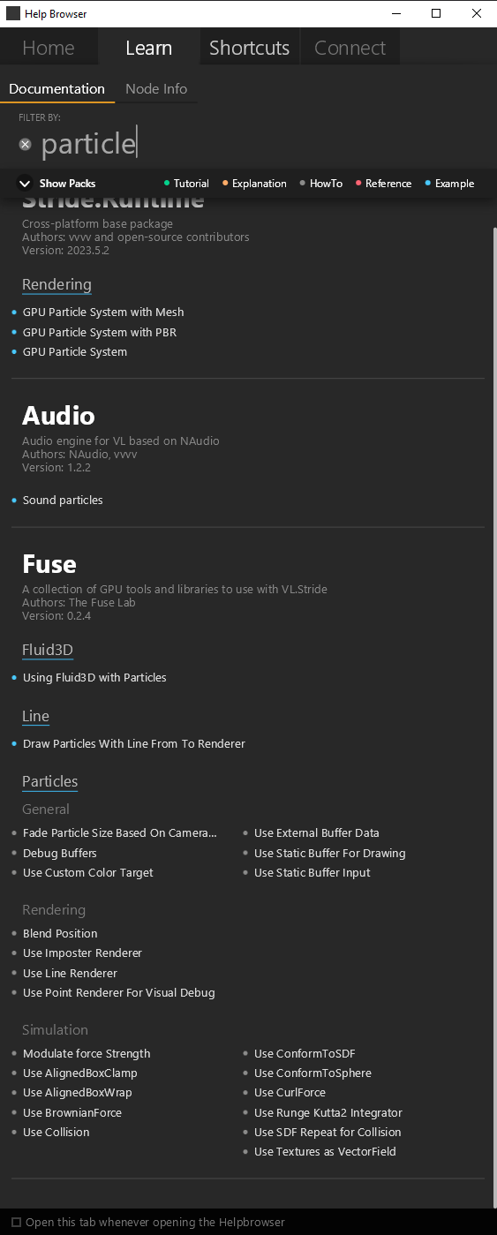Expand the Show Packs chevron
Image resolution: width=497 pixels, height=1235 pixels.
[x=25, y=184]
